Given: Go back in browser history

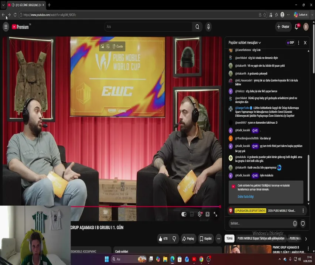Looking at the screenshot, I should [3, 15].
